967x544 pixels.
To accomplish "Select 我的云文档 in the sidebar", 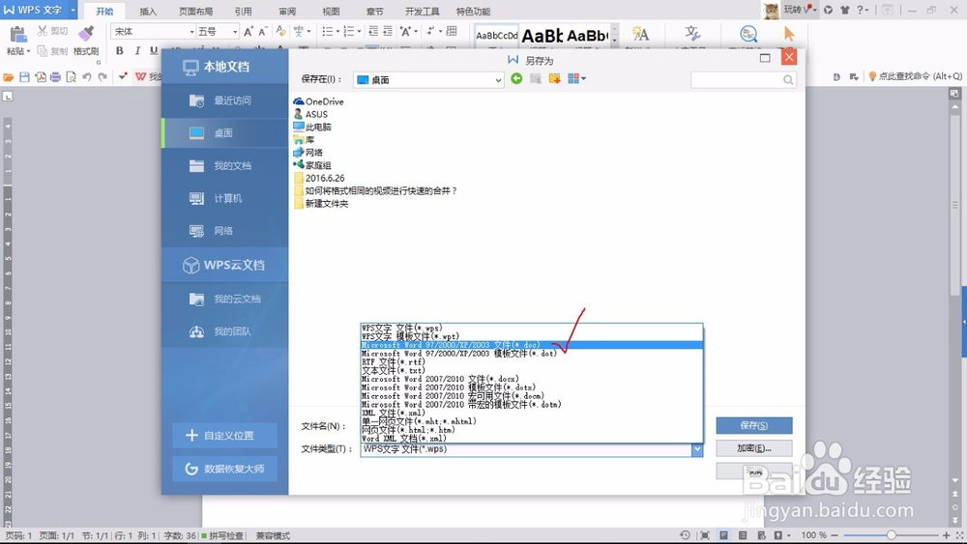I will [x=225, y=299].
